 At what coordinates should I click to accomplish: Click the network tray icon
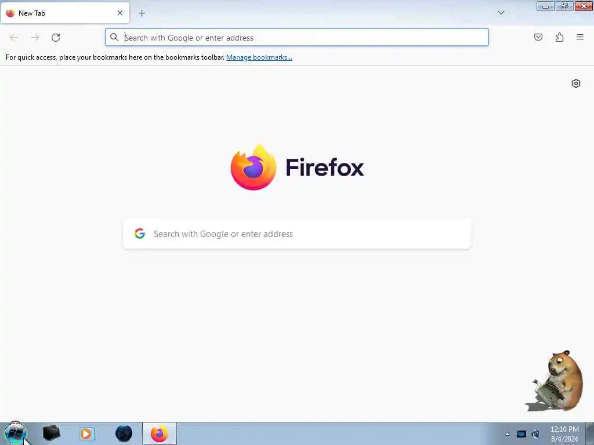pos(535,434)
